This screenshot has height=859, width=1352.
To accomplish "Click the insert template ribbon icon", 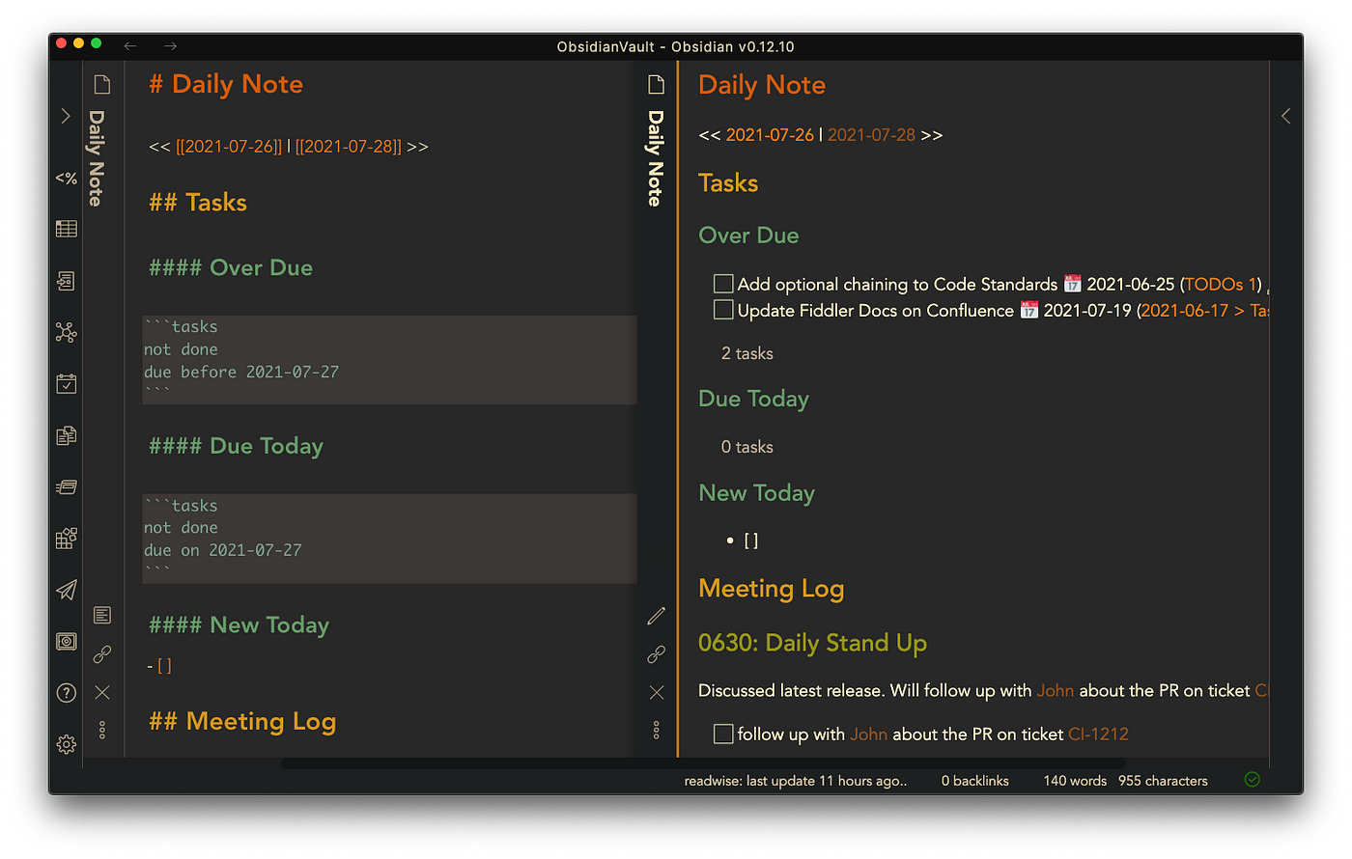I will pos(66,435).
